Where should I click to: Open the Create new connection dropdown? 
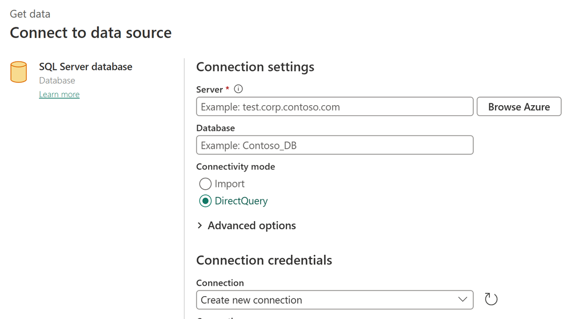click(335, 300)
